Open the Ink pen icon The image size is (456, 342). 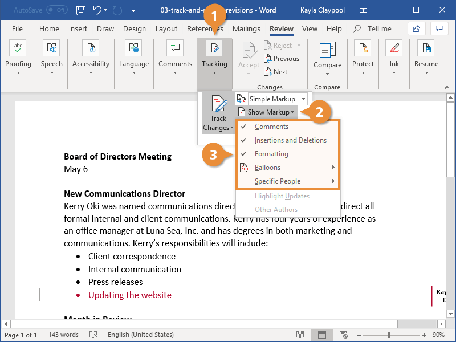click(394, 48)
